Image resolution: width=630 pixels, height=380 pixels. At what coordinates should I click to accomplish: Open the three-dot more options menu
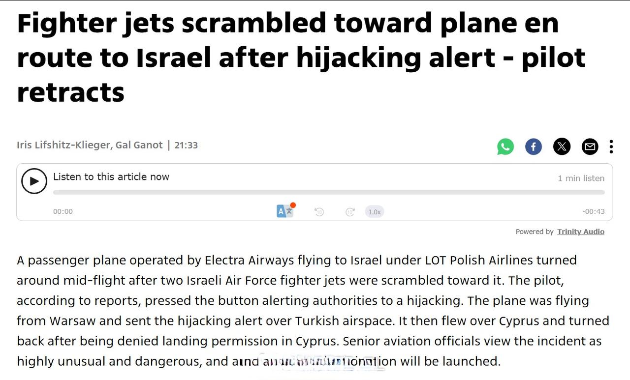coord(611,146)
